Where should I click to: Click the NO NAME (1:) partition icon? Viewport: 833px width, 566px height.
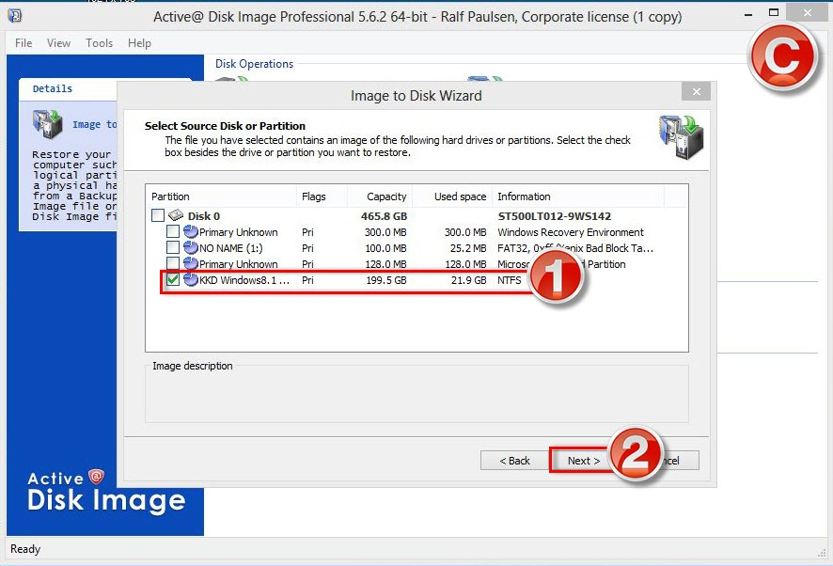[x=190, y=247]
